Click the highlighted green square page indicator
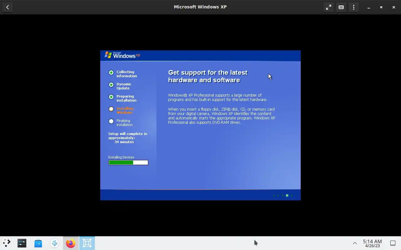Screen dimensions: 401x250 click(287, 195)
